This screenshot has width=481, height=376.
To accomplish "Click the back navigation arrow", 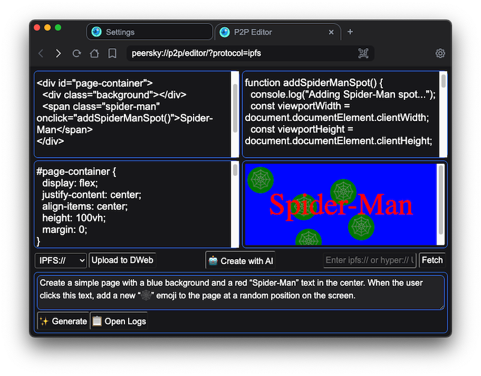I will pyautogui.click(x=41, y=54).
